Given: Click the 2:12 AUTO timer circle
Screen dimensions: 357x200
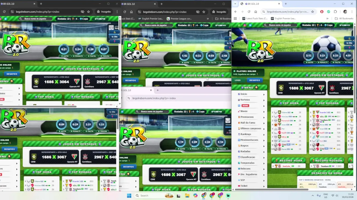Looking at the screenshot, I should [308, 56].
